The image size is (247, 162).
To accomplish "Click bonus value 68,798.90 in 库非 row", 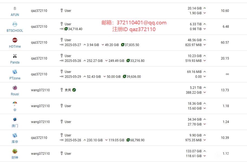I will click(x=137, y=140).
